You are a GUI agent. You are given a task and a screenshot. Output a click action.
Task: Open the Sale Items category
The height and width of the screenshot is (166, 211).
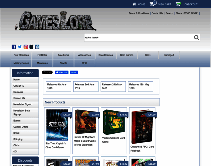pyautogui.click(x=63, y=55)
